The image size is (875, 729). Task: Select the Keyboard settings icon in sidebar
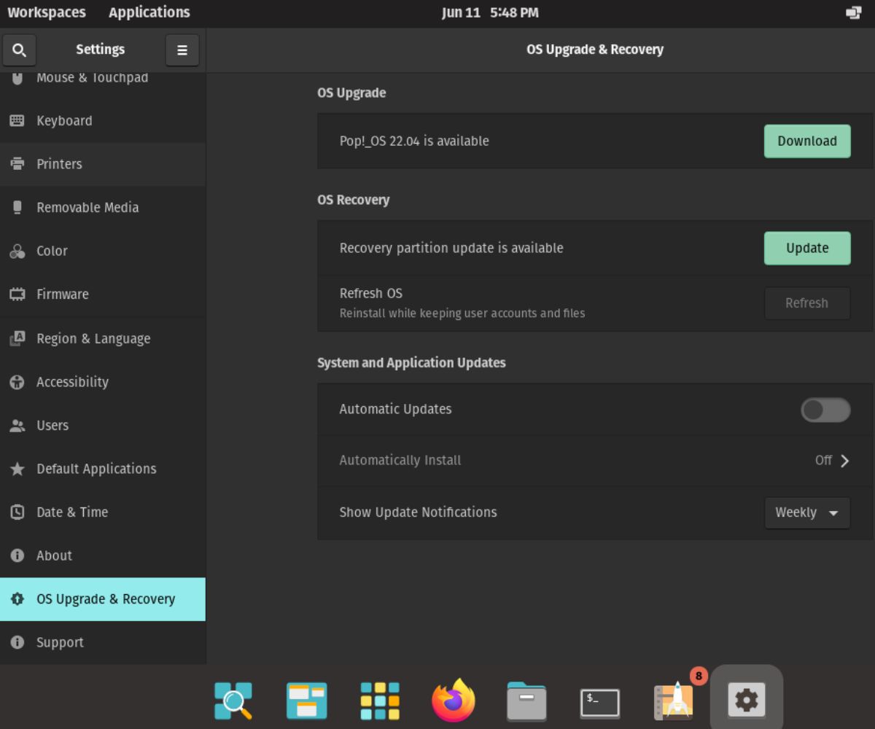coord(17,120)
